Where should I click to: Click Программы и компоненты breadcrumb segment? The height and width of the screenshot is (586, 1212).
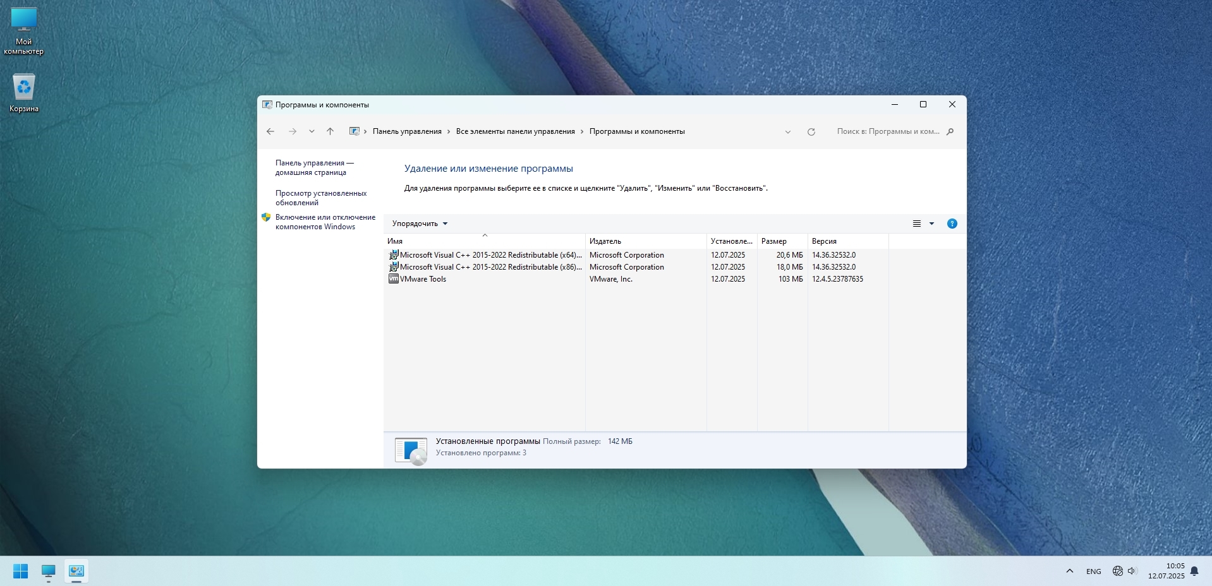pyautogui.click(x=637, y=131)
